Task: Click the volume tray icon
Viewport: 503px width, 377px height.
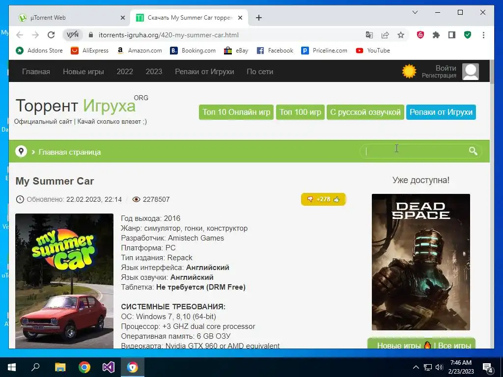Action: (439, 367)
